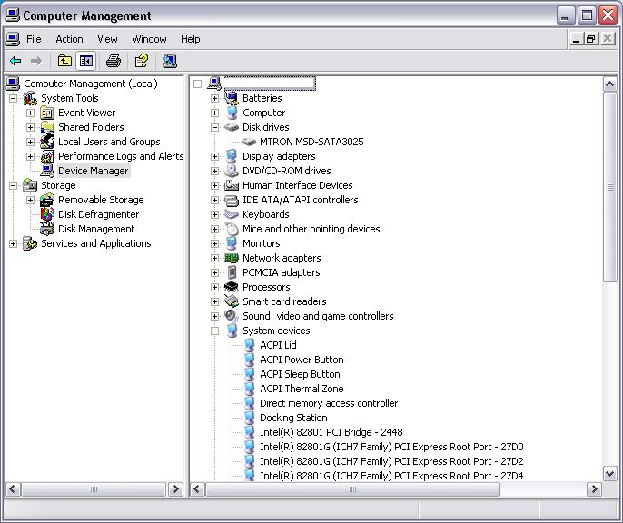This screenshot has width=623, height=523.
Task: Click the device pane vertical scrollbar thumb
Action: click(x=610, y=187)
